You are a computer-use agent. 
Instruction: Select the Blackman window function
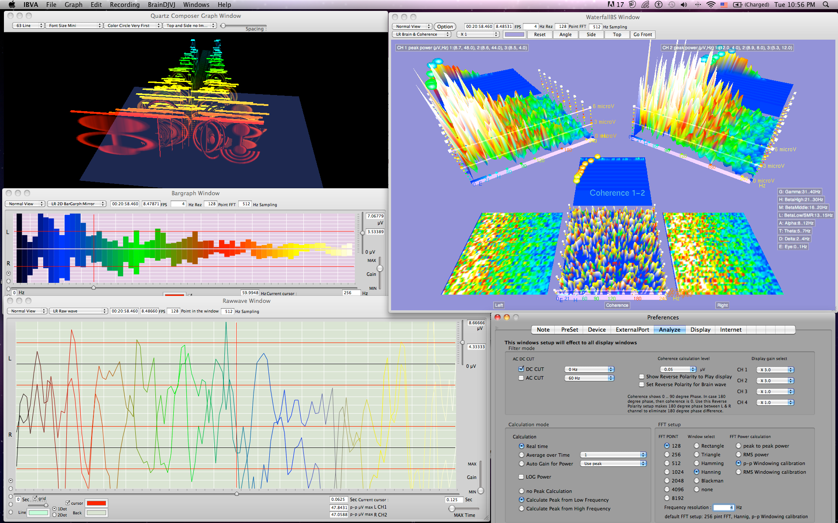point(697,480)
